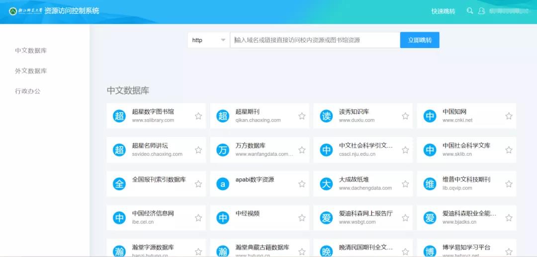Open the ssvideo.chaoxing.com link

click(157, 154)
